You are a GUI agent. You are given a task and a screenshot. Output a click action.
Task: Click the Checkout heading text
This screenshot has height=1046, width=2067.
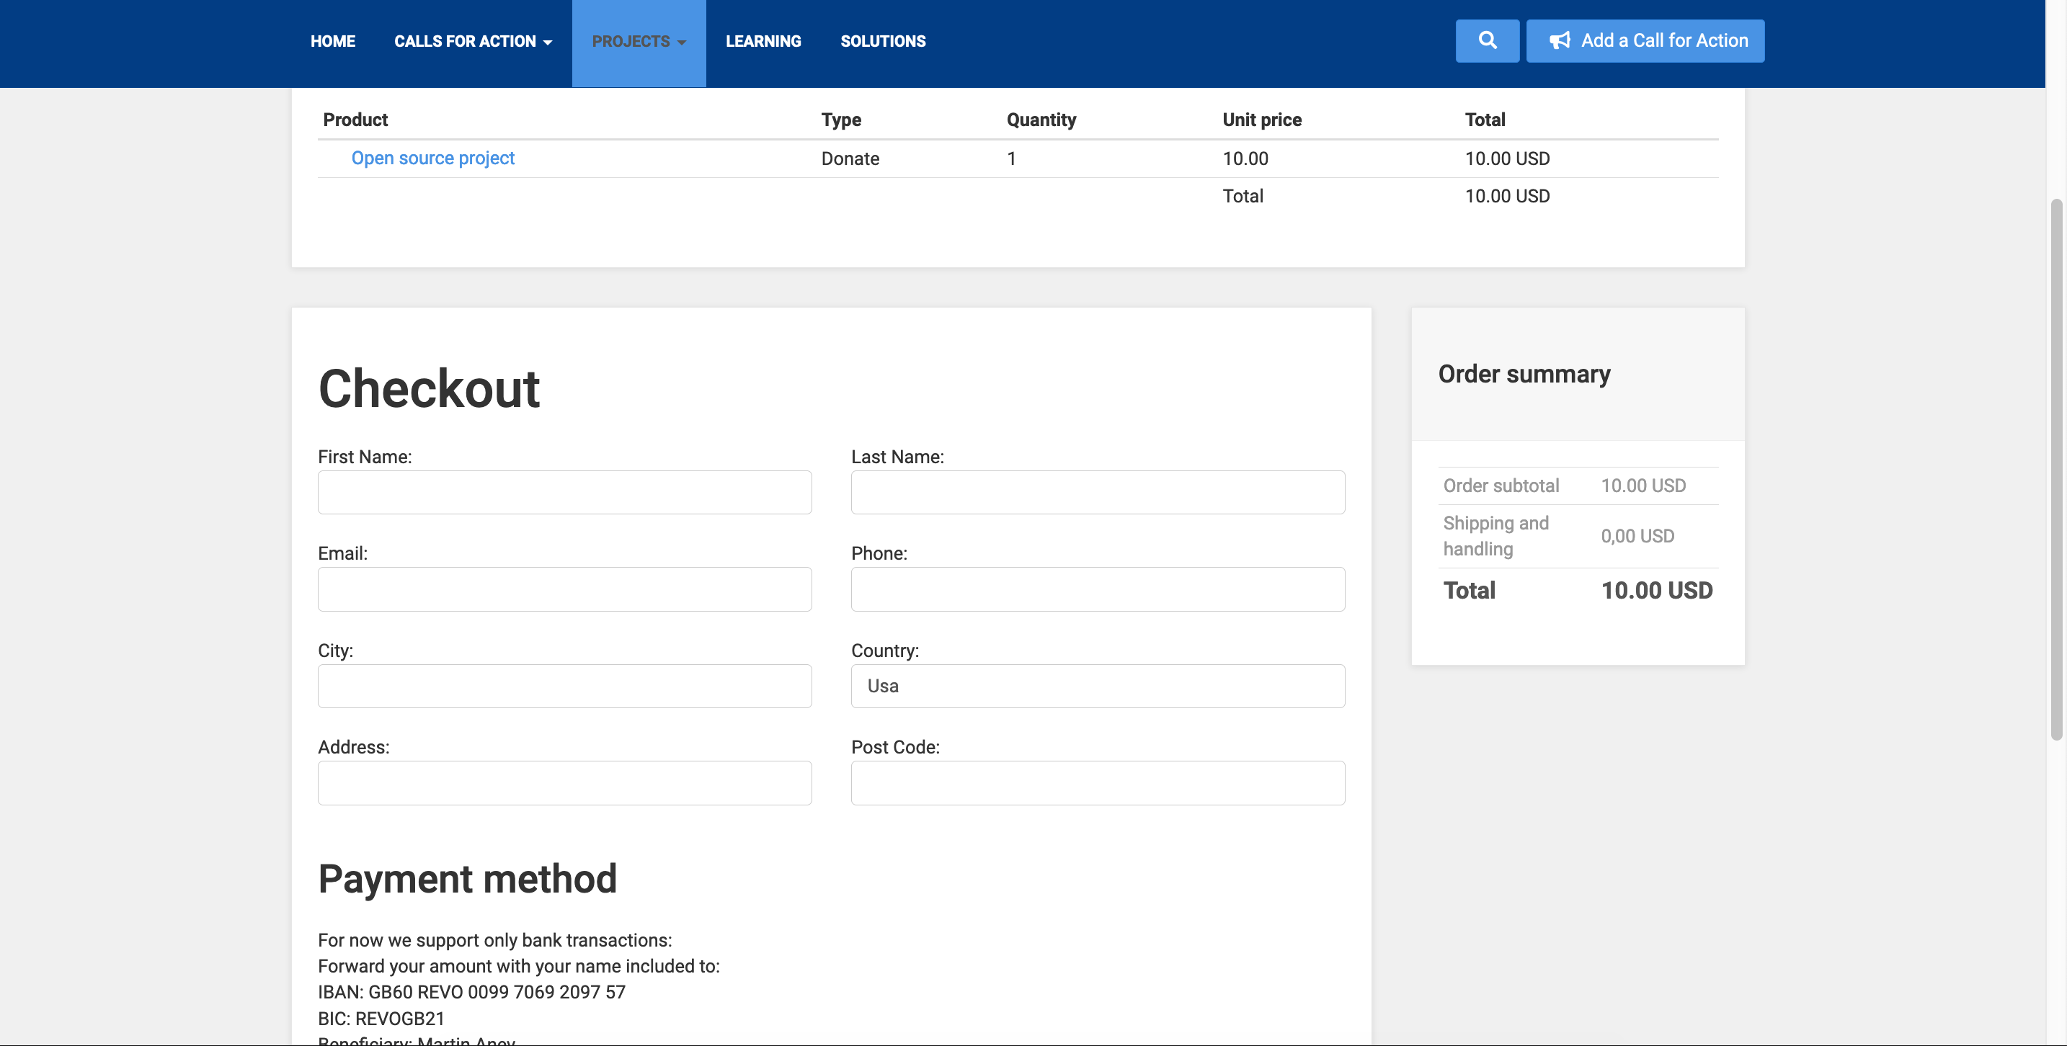point(429,388)
